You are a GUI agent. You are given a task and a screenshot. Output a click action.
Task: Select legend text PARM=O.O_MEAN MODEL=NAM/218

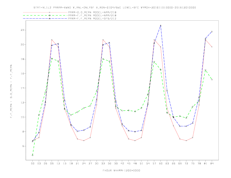pyautogui.click(x=92, y=12)
